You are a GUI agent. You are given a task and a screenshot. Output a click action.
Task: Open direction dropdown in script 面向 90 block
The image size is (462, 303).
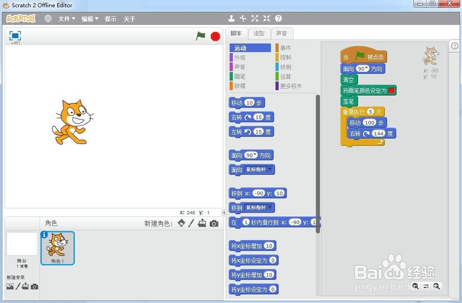[366, 68]
